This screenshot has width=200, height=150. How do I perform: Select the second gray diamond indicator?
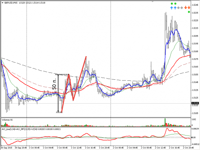point(182,8)
